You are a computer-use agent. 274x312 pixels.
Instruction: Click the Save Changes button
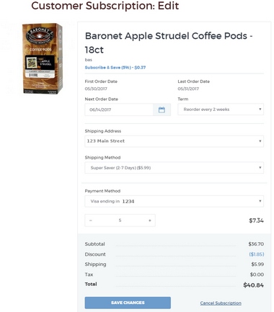[128, 303]
